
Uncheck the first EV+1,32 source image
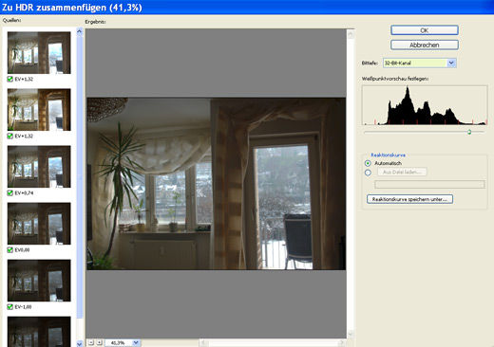pos(10,79)
